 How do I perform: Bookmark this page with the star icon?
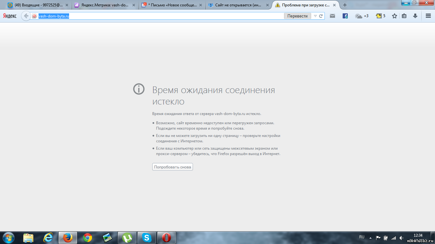(395, 16)
